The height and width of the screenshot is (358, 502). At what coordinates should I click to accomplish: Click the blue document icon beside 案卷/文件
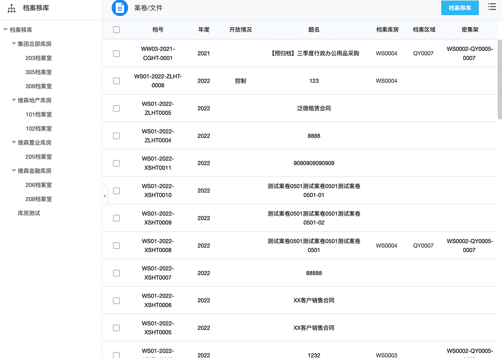[x=119, y=8]
